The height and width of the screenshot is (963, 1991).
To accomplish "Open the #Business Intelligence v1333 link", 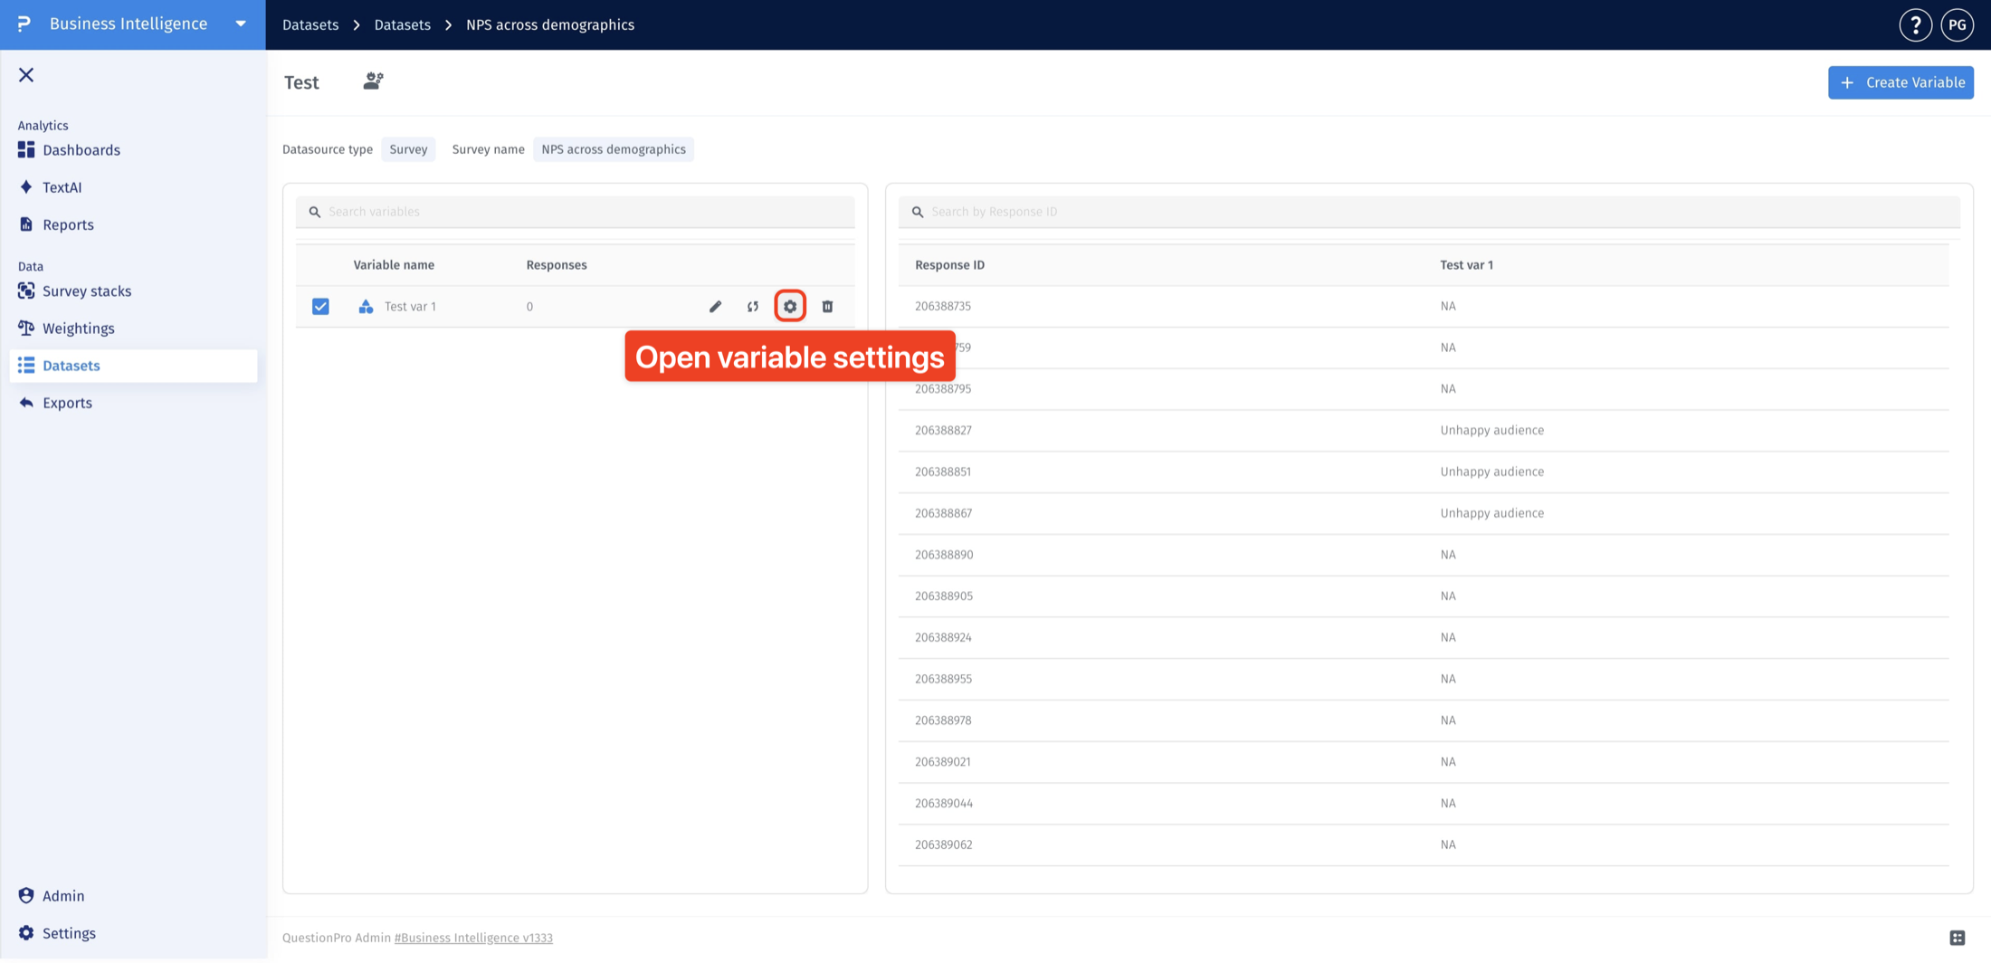I will coord(473,938).
